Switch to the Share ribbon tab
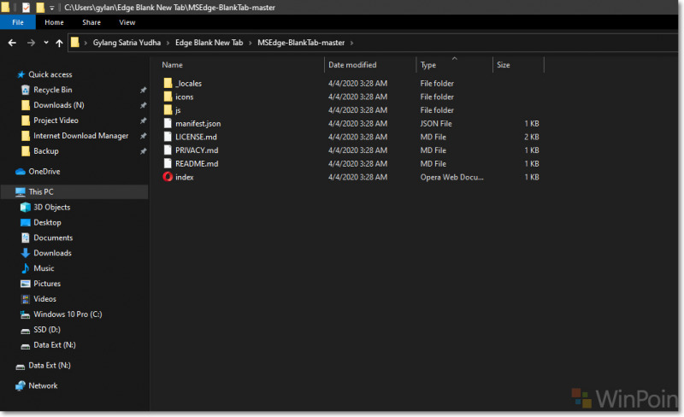 [91, 22]
